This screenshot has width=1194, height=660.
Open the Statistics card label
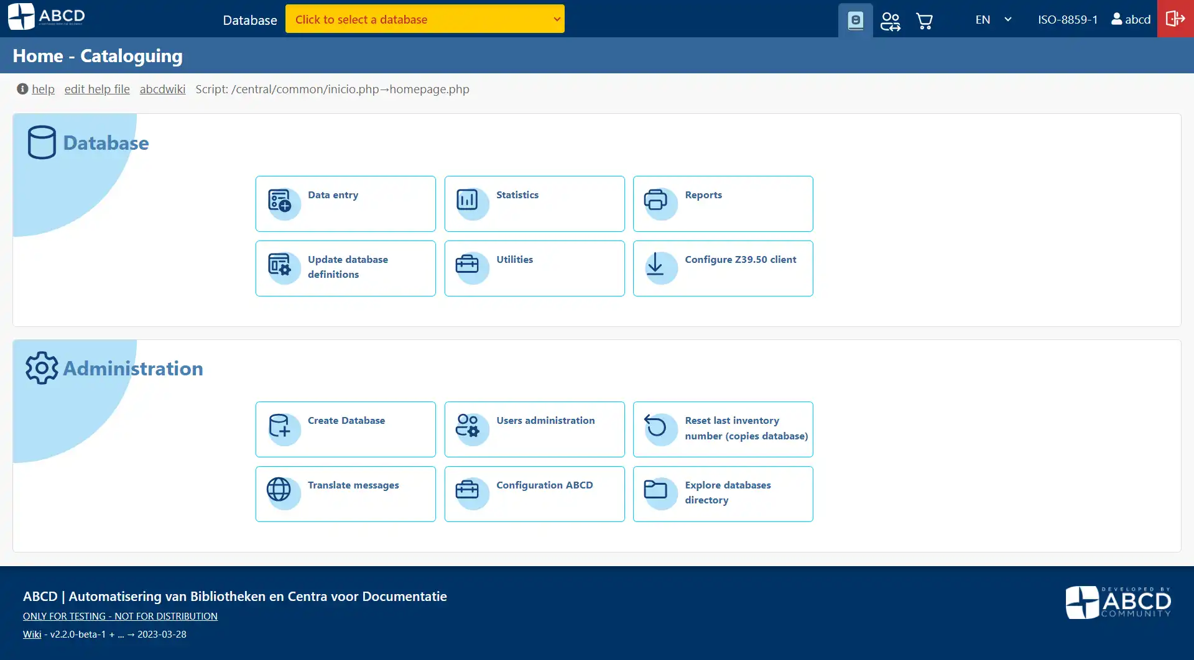(517, 195)
